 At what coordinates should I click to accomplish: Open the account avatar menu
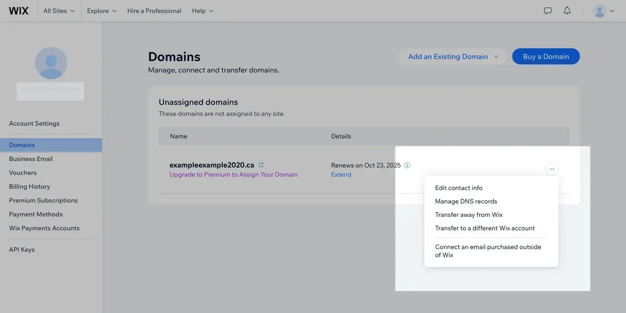604,10
